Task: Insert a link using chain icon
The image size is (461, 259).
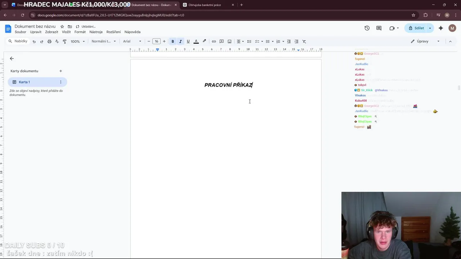Action: 214,41
